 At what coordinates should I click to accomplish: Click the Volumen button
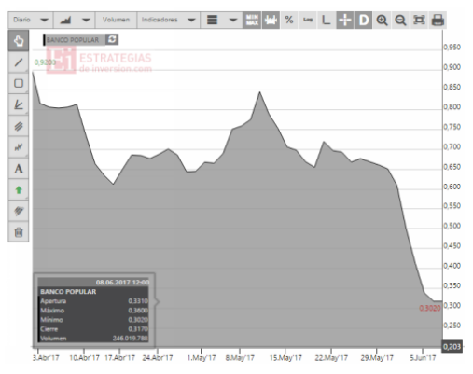pyautogui.click(x=116, y=20)
